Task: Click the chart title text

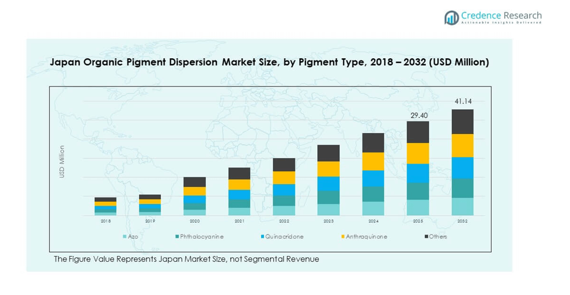Action: pyautogui.click(x=269, y=62)
